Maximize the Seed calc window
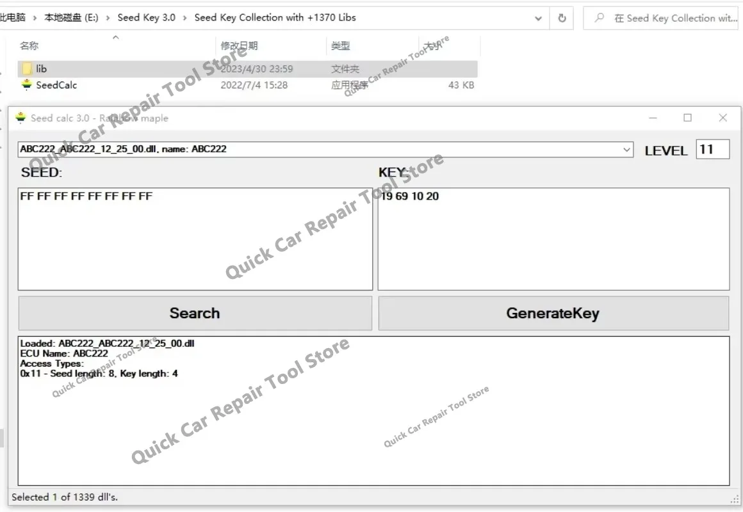The width and height of the screenshot is (743, 512). pyautogui.click(x=687, y=118)
